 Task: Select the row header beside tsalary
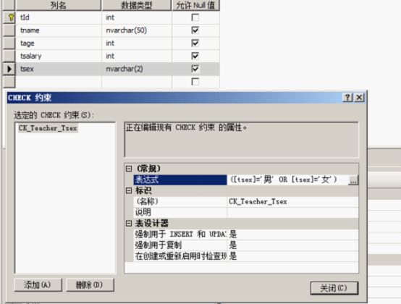[9, 56]
